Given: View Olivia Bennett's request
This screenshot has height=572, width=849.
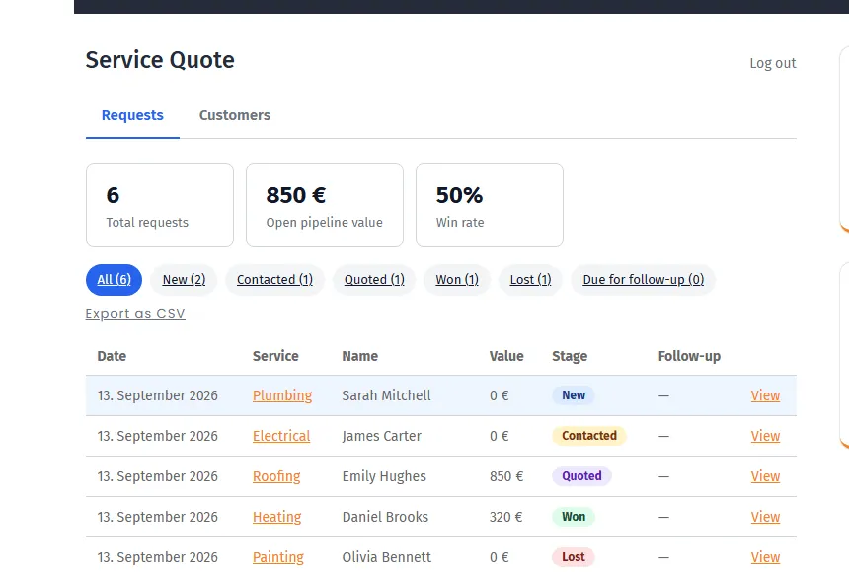Looking at the screenshot, I should 765,557.
